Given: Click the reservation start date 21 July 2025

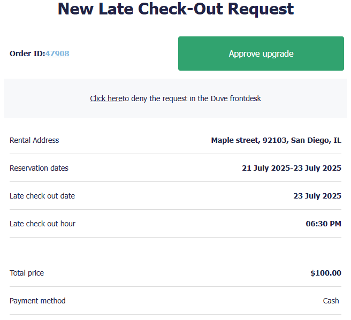Looking at the screenshot, I should coord(265,168).
